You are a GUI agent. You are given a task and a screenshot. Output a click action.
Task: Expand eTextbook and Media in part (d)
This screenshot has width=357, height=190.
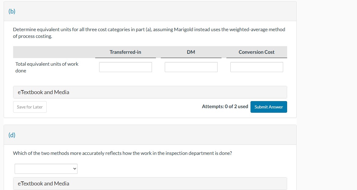pyautogui.click(x=44, y=184)
